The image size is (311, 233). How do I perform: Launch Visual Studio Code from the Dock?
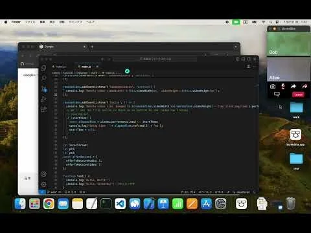click(120, 204)
